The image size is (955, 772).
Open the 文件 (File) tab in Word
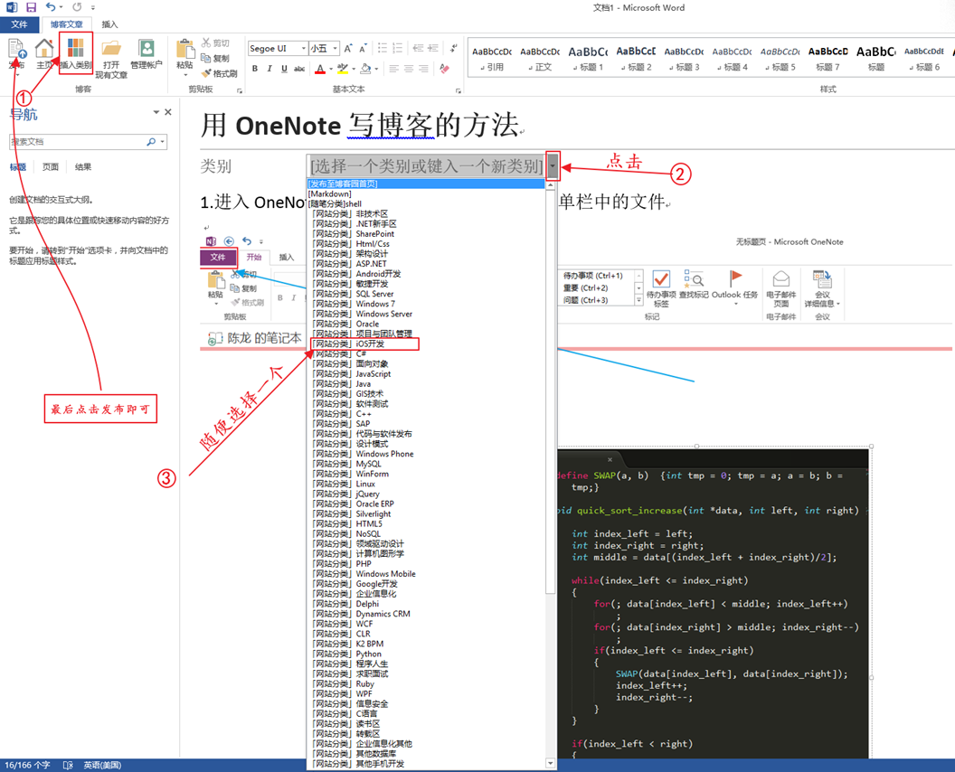tap(20, 24)
